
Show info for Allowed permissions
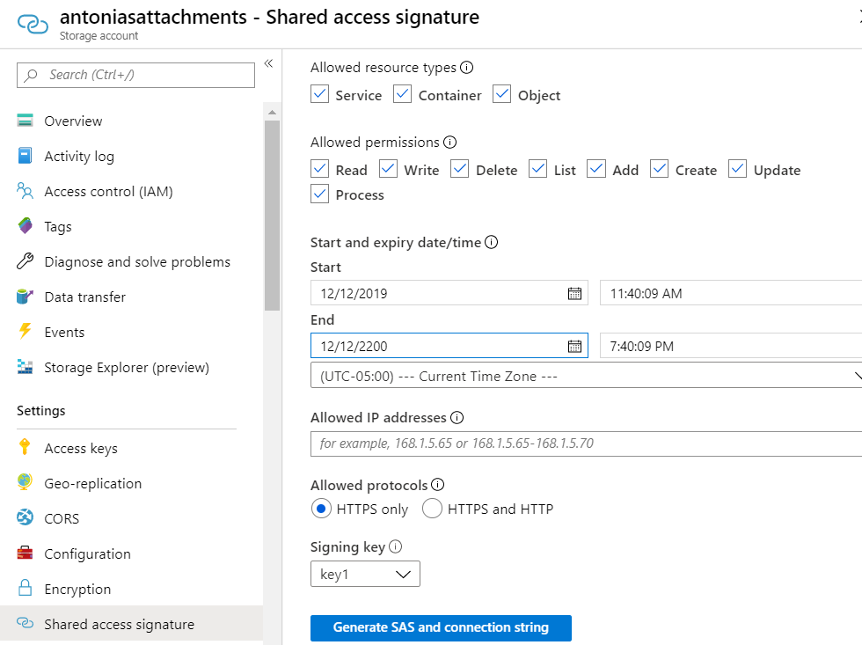(449, 143)
